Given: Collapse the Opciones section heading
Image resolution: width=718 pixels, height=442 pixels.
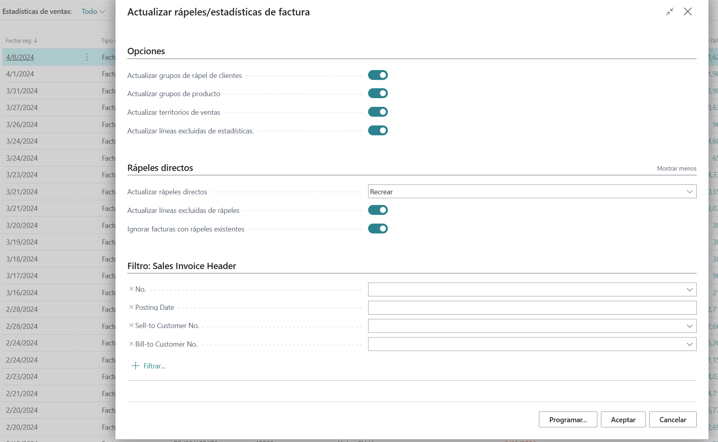Looking at the screenshot, I should [146, 51].
